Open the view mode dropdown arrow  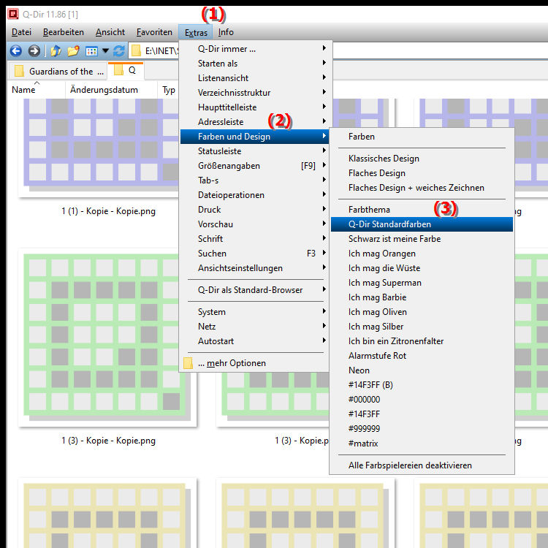click(x=105, y=51)
